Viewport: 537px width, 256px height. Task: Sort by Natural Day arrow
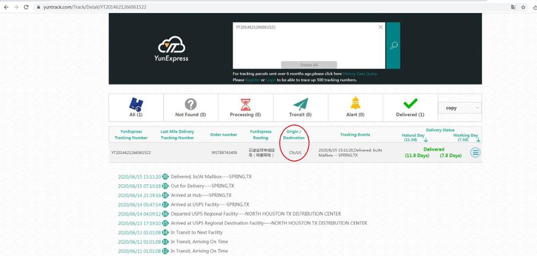pos(426,140)
